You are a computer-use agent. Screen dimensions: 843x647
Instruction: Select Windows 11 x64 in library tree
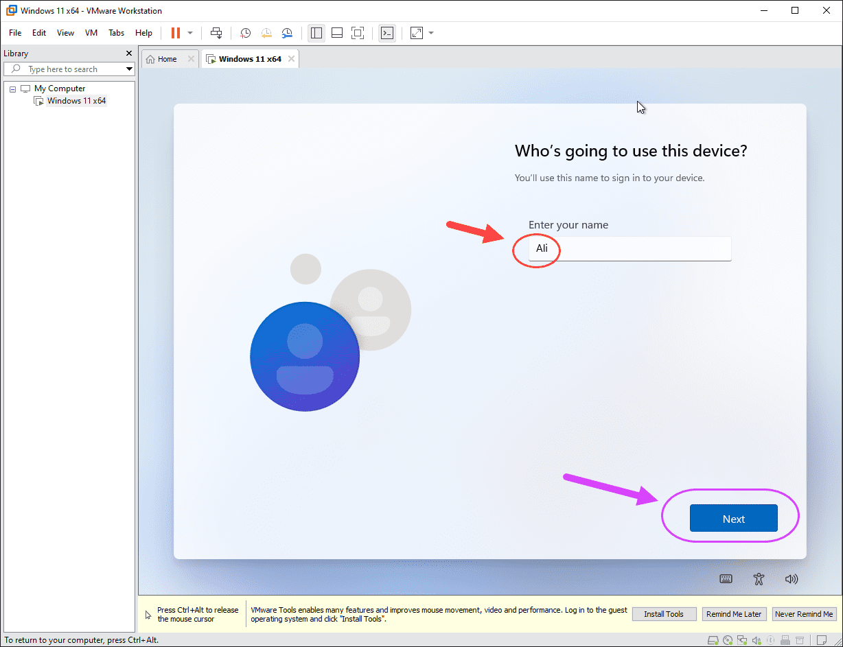coord(76,101)
